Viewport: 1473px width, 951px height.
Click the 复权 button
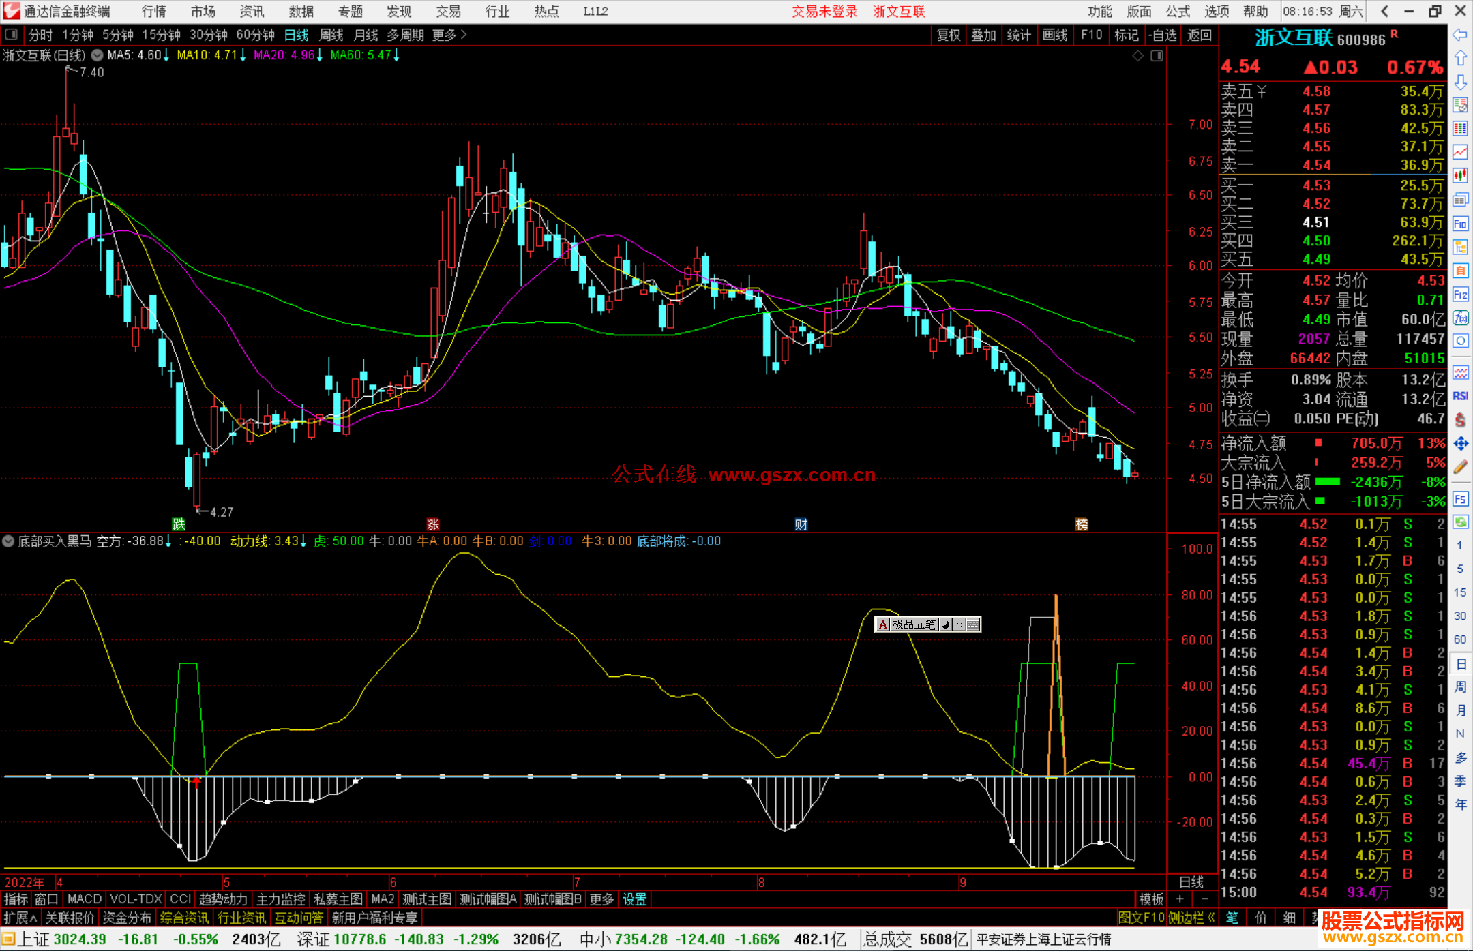pyautogui.click(x=948, y=35)
